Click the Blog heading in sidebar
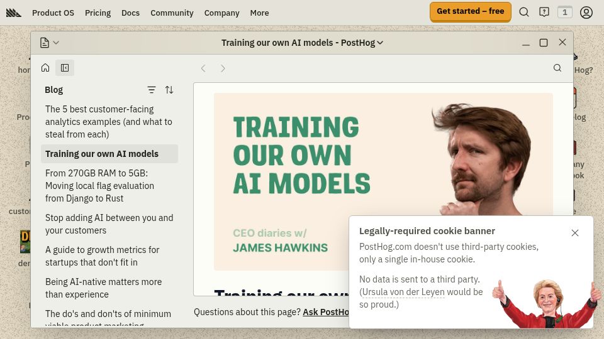Image resolution: width=604 pixels, height=339 pixels. coord(54,90)
